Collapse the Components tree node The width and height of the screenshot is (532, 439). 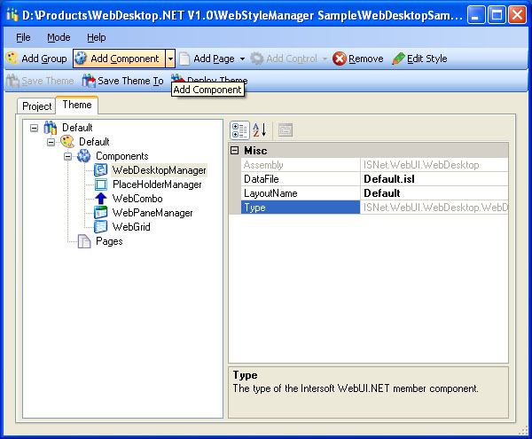tap(67, 156)
